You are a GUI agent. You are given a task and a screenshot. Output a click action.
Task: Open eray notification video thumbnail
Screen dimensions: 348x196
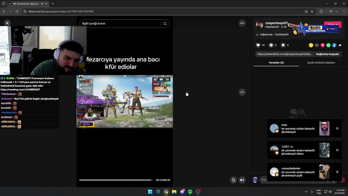pos(324,128)
